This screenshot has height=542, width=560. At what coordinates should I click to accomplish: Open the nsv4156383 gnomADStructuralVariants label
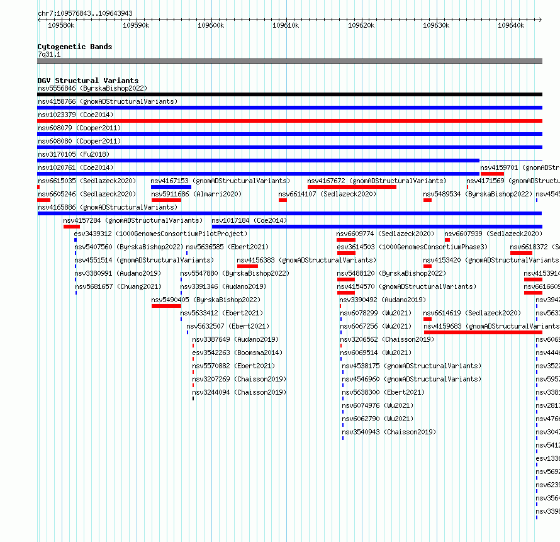pos(306,260)
